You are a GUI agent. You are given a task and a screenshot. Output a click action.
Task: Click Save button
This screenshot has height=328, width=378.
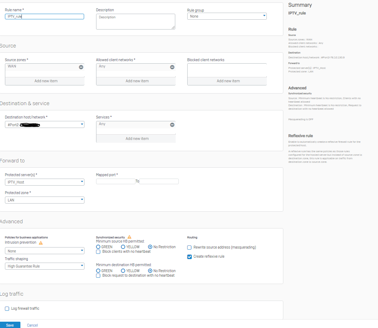10,325
